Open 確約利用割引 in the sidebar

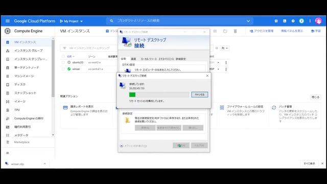[26, 127]
